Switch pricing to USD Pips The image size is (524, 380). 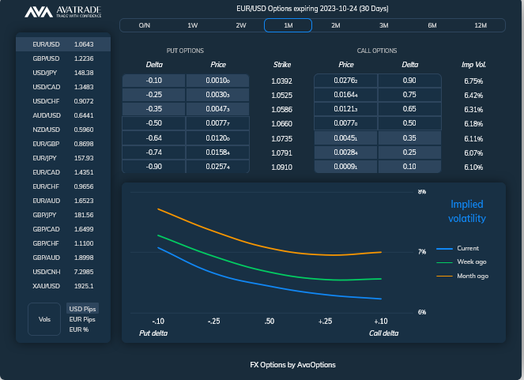click(82, 309)
